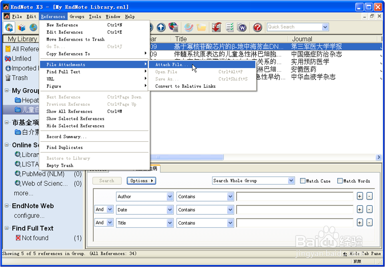Screen dimensions: 385x267
Task: Select Find Duplicates menu item
Action: (x=94, y=147)
